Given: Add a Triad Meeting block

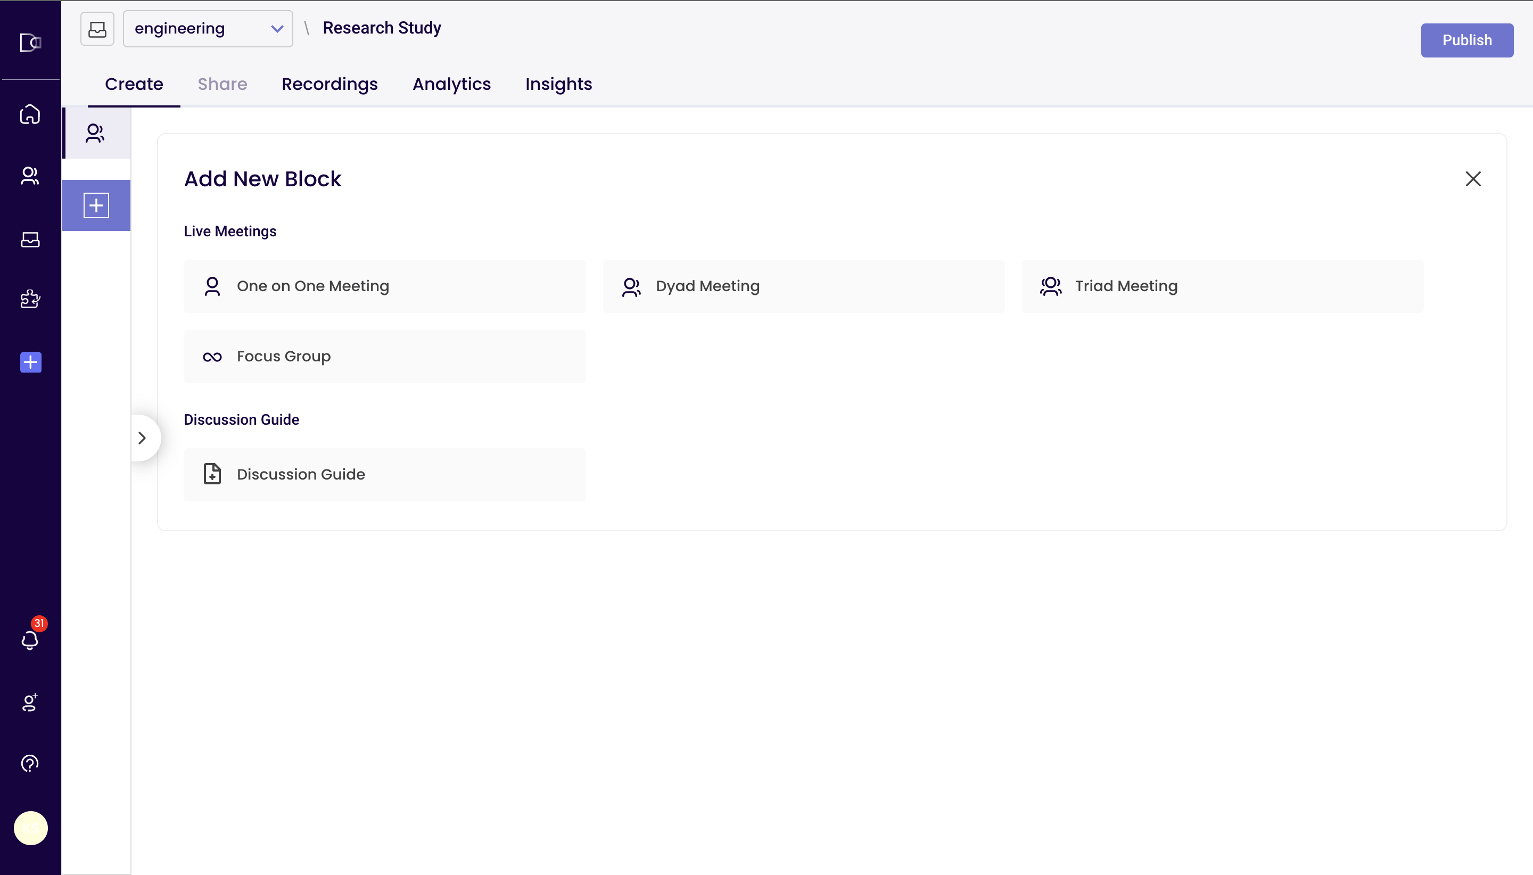Looking at the screenshot, I should (x=1223, y=286).
